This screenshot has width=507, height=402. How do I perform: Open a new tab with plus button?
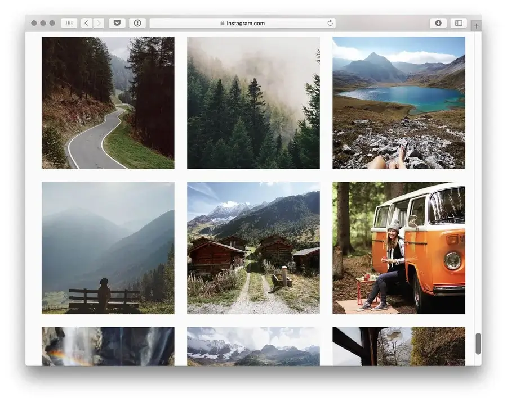[x=477, y=26]
